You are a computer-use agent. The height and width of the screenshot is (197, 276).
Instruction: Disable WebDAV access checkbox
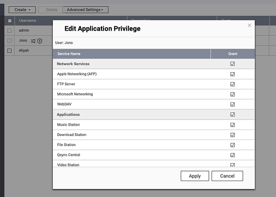click(x=232, y=104)
